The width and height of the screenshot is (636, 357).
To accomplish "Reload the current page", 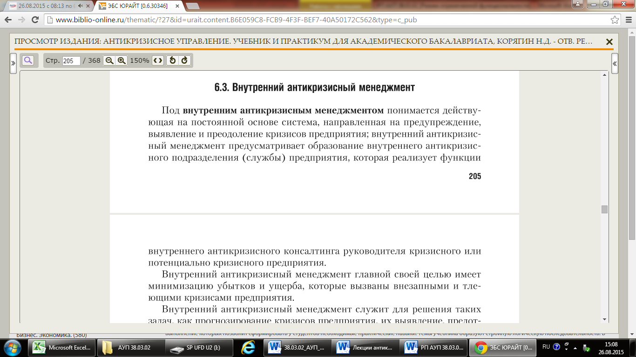I will 35,20.
